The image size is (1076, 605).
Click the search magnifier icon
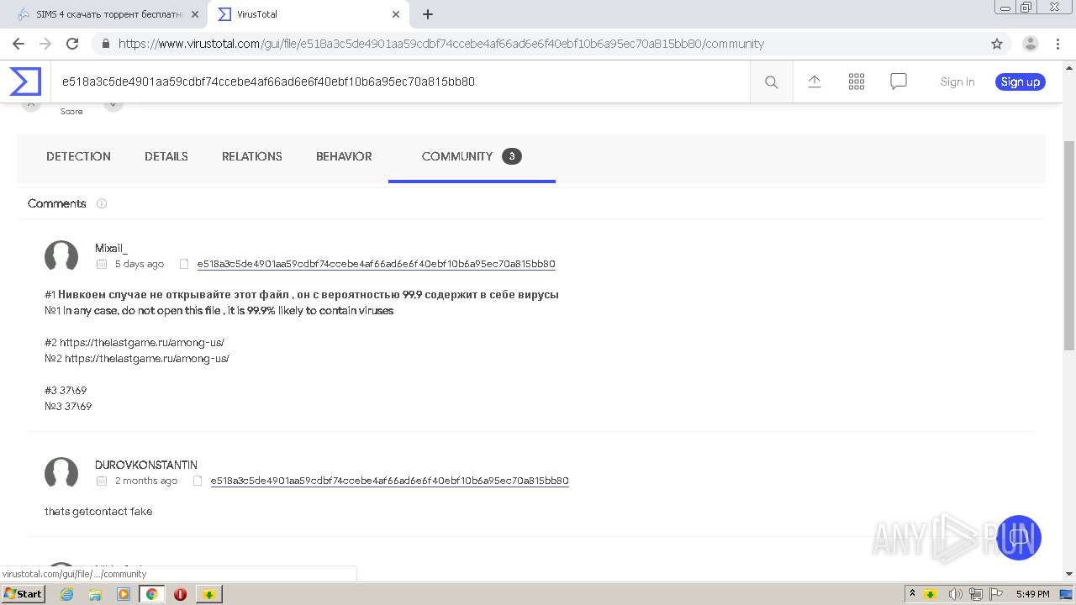[771, 82]
